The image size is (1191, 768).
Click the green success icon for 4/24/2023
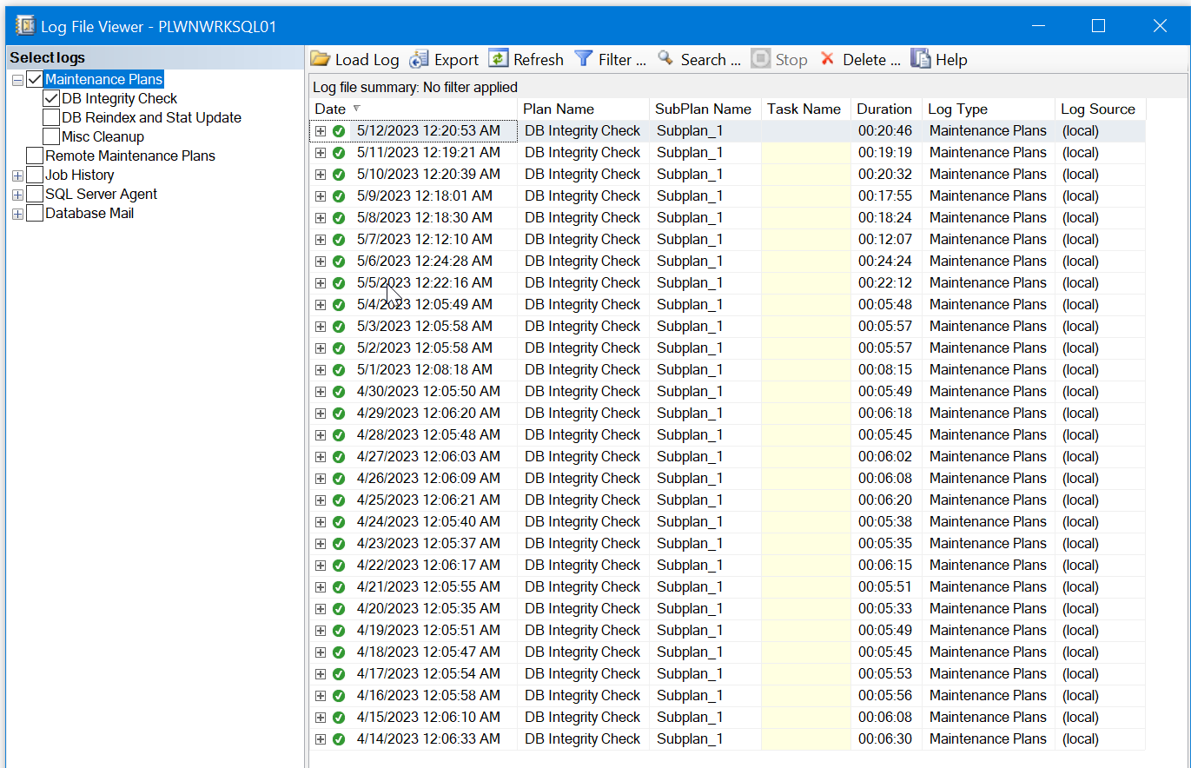[339, 522]
